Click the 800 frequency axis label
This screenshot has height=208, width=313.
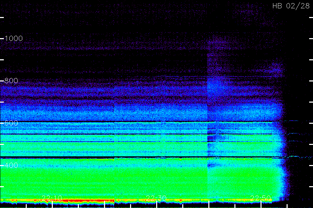11,81
